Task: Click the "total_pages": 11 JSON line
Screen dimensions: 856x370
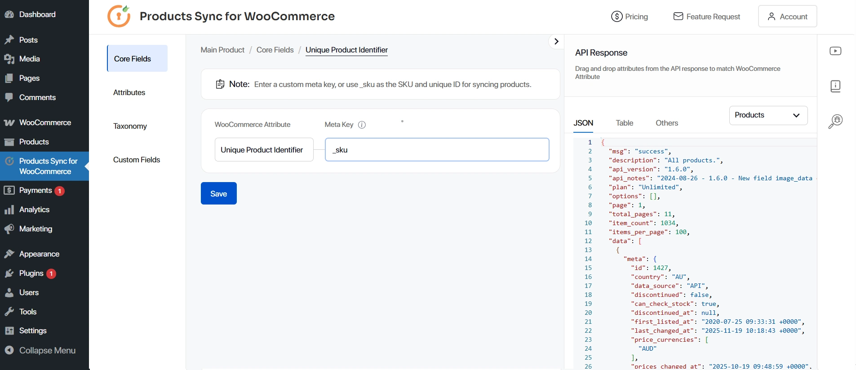Action: click(x=642, y=214)
